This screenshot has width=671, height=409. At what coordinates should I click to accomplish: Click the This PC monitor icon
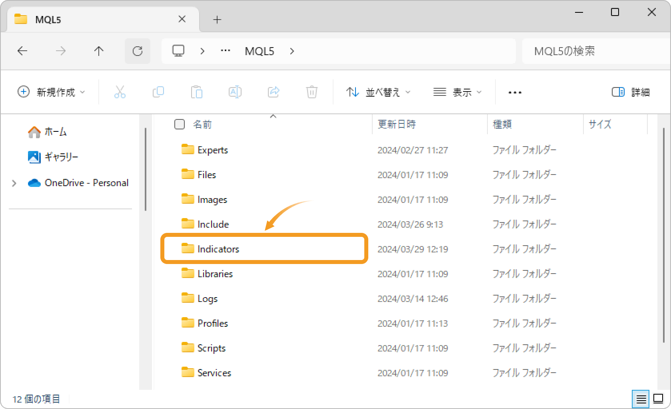pyautogui.click(x=178, y=51)
